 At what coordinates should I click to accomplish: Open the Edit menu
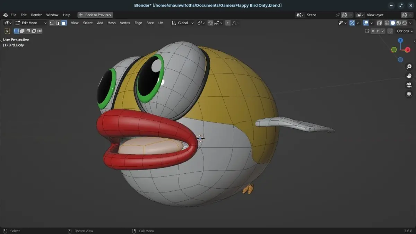click(x=24, y=15)
